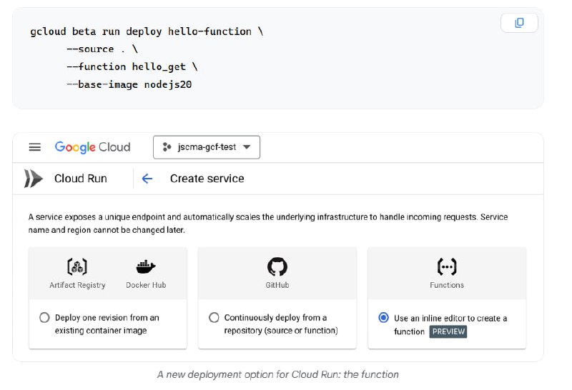Click the Cloud Run title
The height and width of the screenshot is (390, 572).
[81, 179]
